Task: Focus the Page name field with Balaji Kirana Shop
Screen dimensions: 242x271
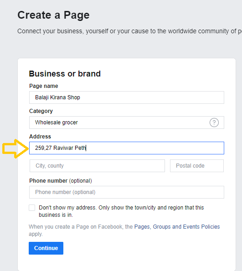Action: [126, 97]
